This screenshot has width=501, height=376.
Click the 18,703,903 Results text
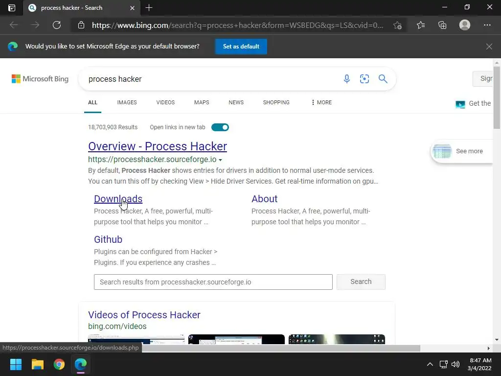(113, 127)
